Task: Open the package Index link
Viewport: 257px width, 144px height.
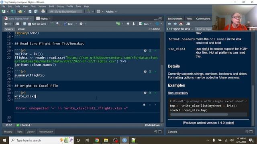Action: click(230, 123)
